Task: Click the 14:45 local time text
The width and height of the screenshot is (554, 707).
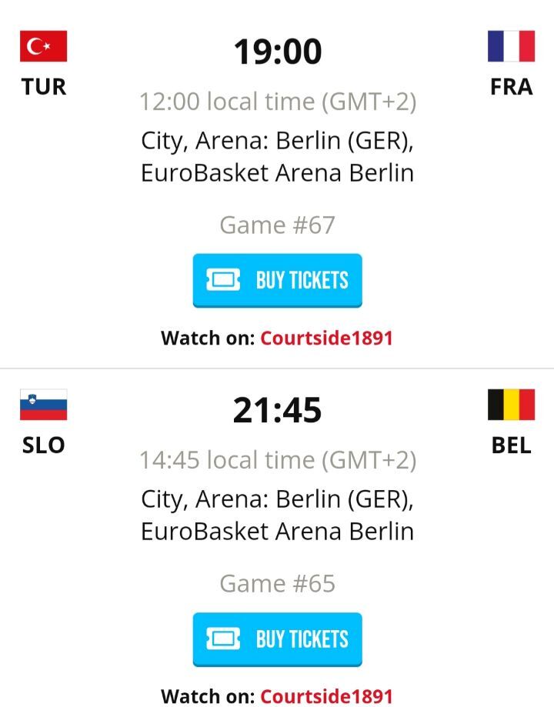Action: [277, 460]
